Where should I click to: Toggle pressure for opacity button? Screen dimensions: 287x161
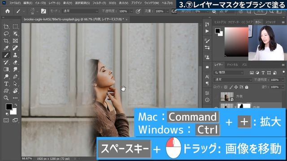tap(138, 11)
